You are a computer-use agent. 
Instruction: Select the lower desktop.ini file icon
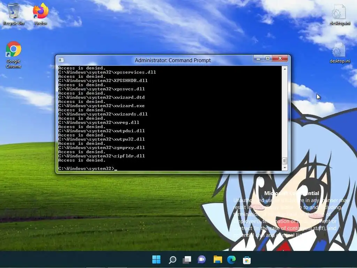(x=340, y=53)
